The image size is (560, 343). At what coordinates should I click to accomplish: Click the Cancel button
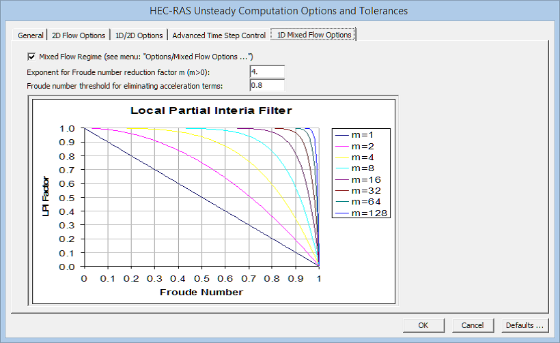tap(473, 325)
